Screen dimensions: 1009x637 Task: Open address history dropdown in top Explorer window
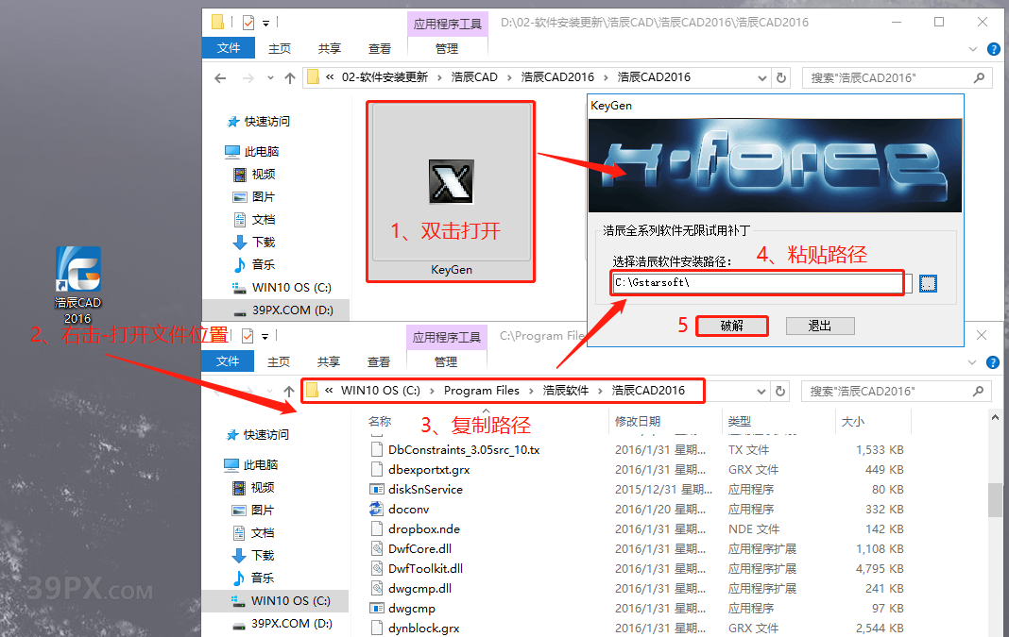click(x=761, y=77)
